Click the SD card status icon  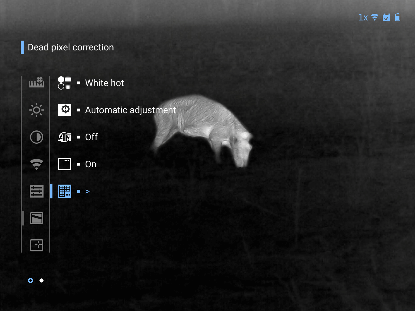[386, 18]
